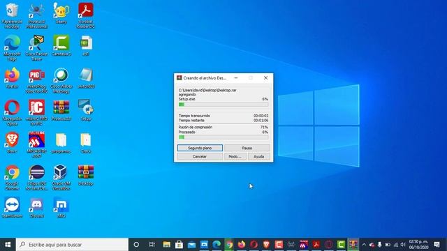Viewport: 447px width, 251px height.
Task: Open the Windows Start menu
Action: click(8, 245)
